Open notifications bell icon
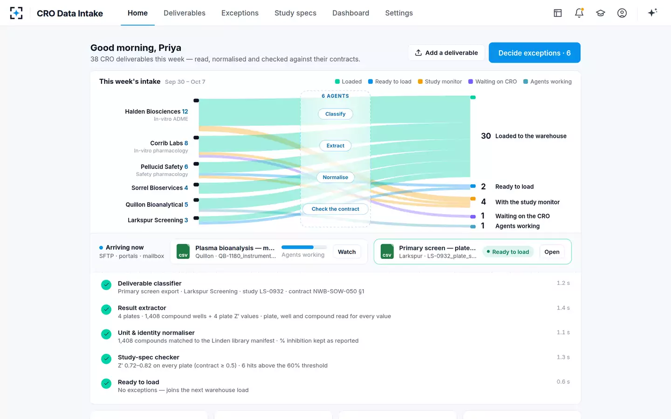The image size is (671, 419). pyautogui.click(x=579, y=13)
